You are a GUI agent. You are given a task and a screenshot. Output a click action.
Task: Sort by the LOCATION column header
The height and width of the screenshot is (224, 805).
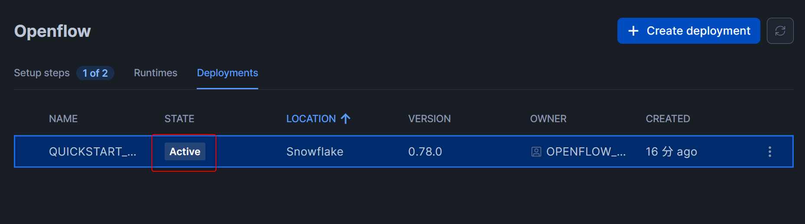[311, 119]
